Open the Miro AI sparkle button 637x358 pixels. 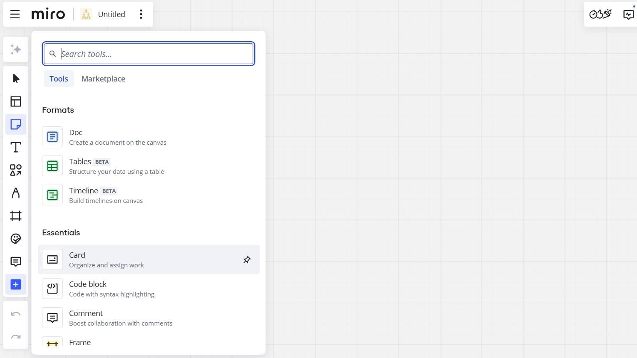click(16, 49)
